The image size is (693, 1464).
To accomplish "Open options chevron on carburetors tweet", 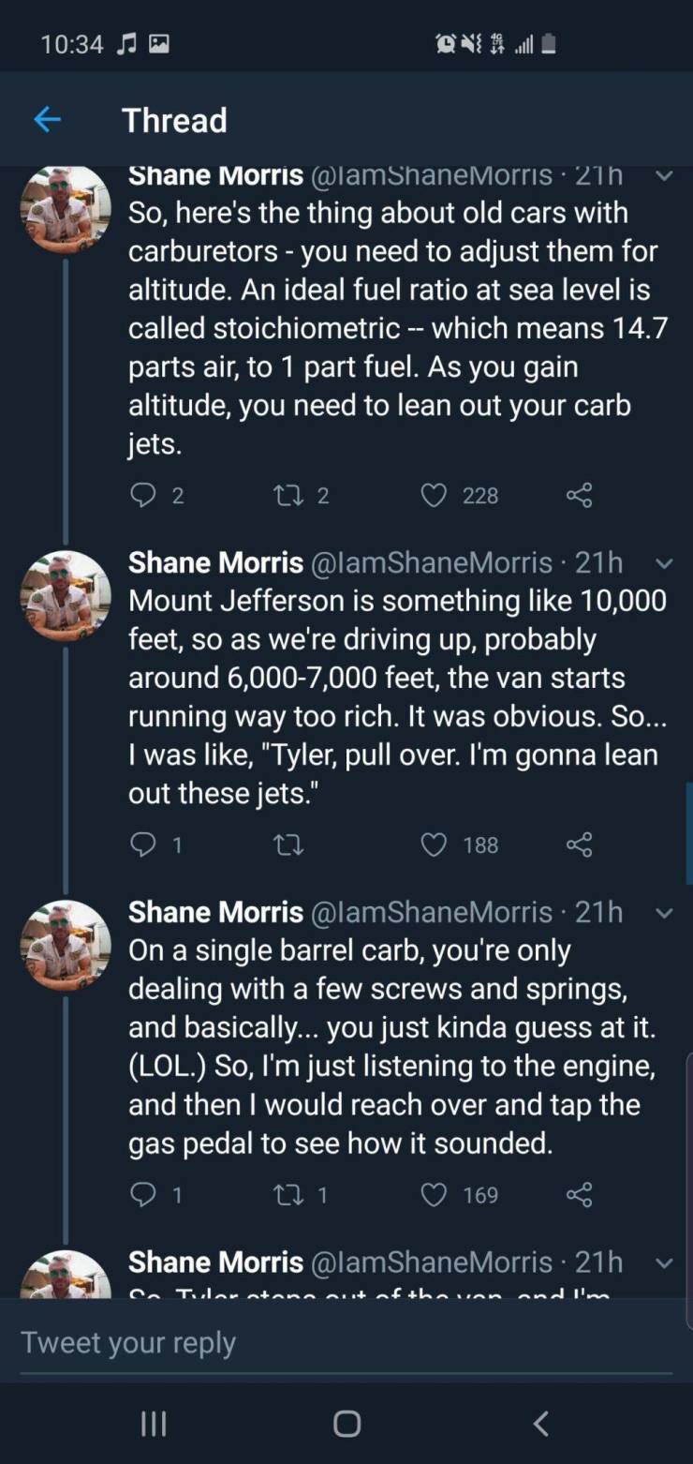I will click(663, 175).
